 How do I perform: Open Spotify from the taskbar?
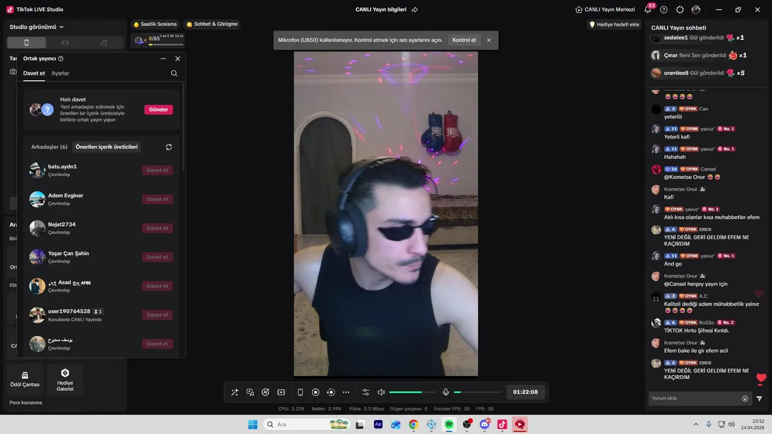click(449, 424)
